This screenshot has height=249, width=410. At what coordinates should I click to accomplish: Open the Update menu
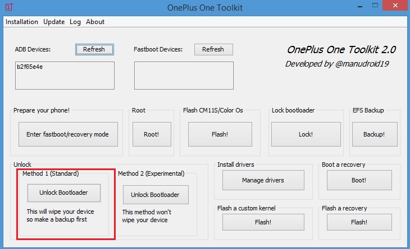point(54,22)
